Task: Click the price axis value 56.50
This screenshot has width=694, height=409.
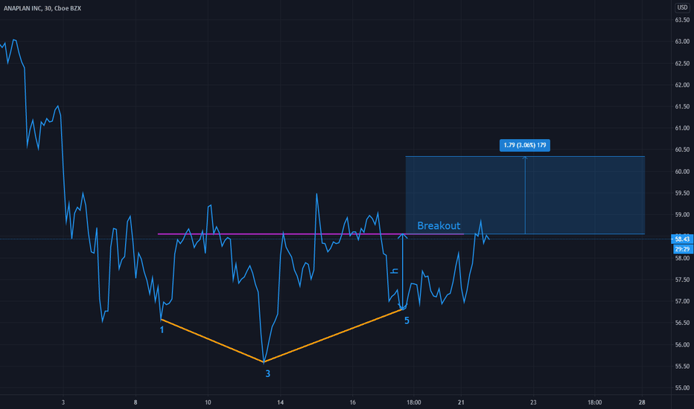Action: (x=682, y=323)
